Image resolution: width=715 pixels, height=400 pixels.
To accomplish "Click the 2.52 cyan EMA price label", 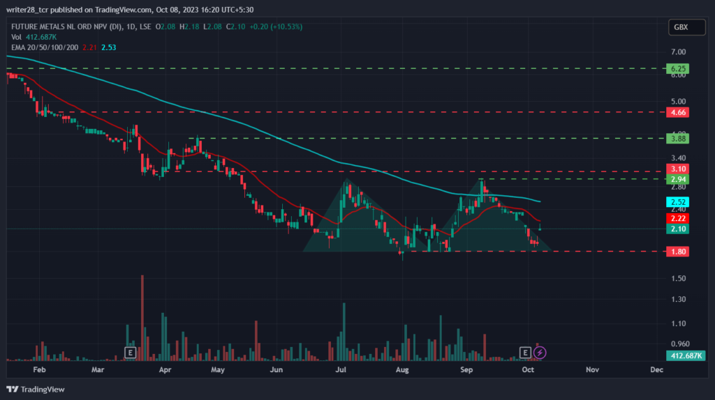I will [x=677, y=202].
